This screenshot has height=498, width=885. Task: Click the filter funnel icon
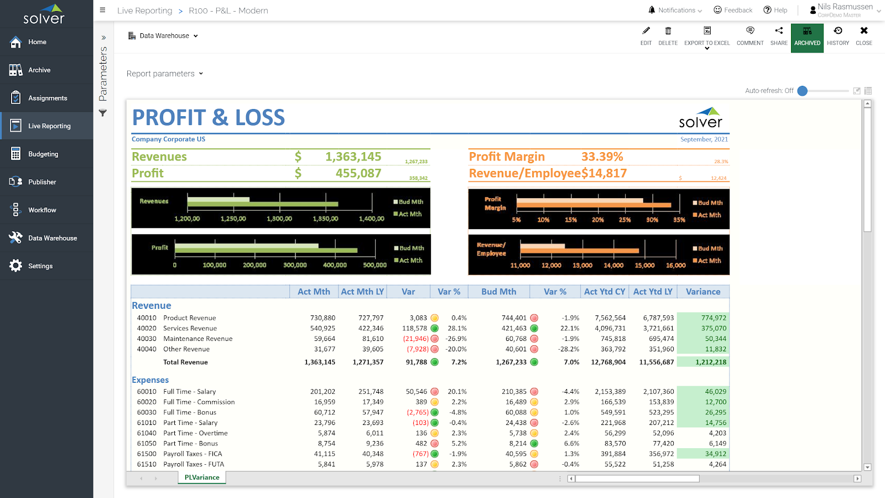tap(103, 113)
